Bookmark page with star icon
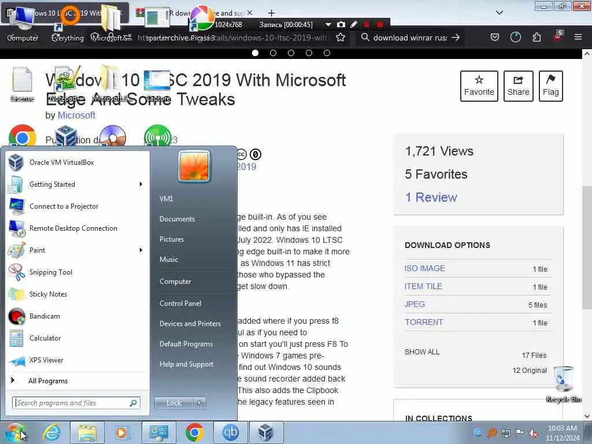The height and width of the screenshot is (444, 592). pos(341,38)
